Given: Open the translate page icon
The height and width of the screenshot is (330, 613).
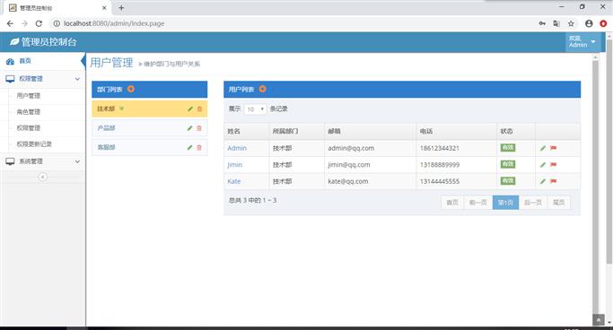Looking at the screenshot, I should pos(556,23).
